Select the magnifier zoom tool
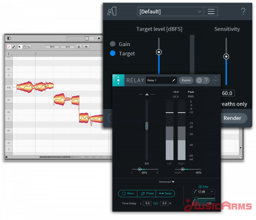Image resolution: width=256 pixels, height=220 pixels. [29, 47]
